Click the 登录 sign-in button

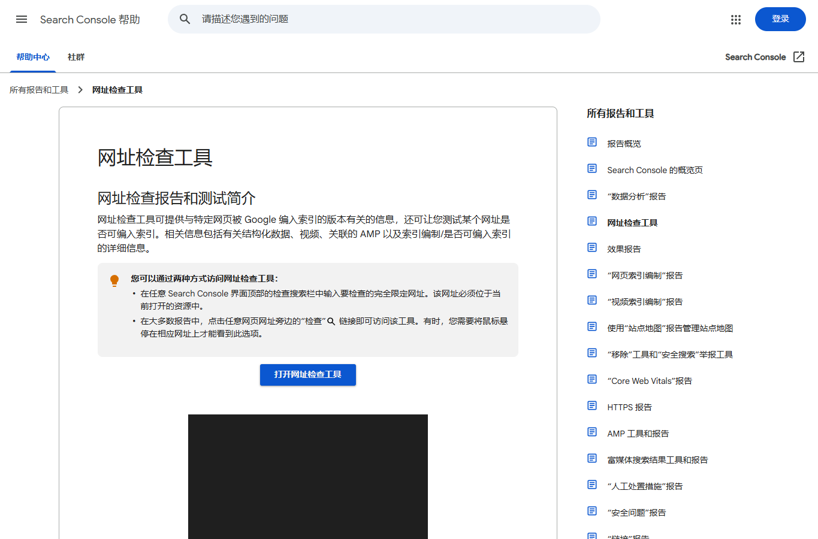point(780,19)
